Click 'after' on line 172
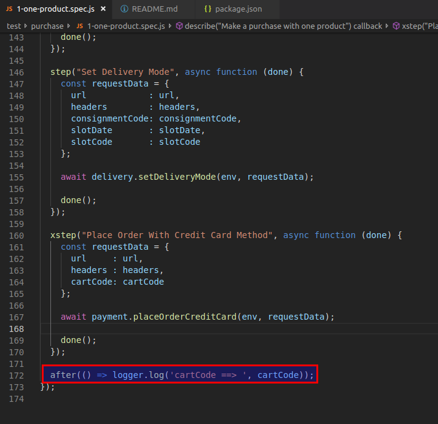The width and height of the screenshot is (438, 424). (x=63, y=375)
